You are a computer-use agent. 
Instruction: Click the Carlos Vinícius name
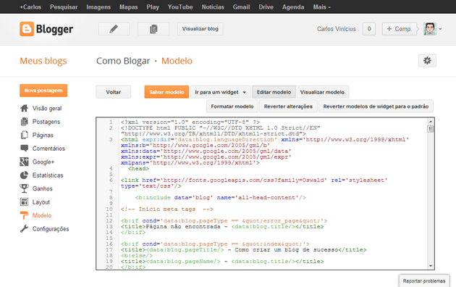(336, 29)
